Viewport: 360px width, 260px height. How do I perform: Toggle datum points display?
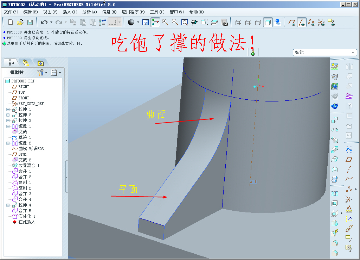pyautogui.click(x=311, y=22)
